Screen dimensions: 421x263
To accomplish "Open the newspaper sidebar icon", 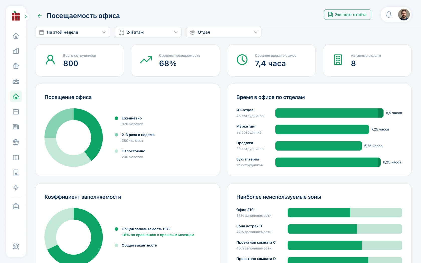I will point(16,127).
